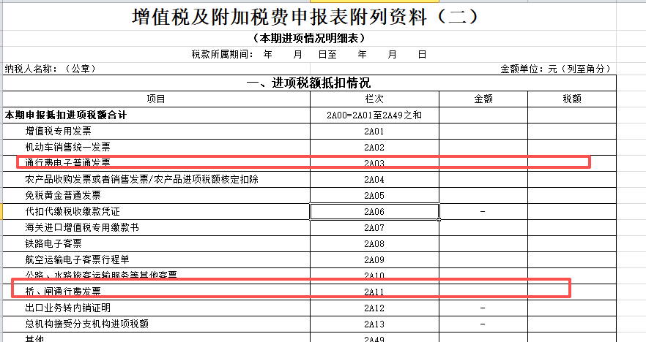Select the active cell 2A06
The image size is (646, 342).
tap(374, 211)
